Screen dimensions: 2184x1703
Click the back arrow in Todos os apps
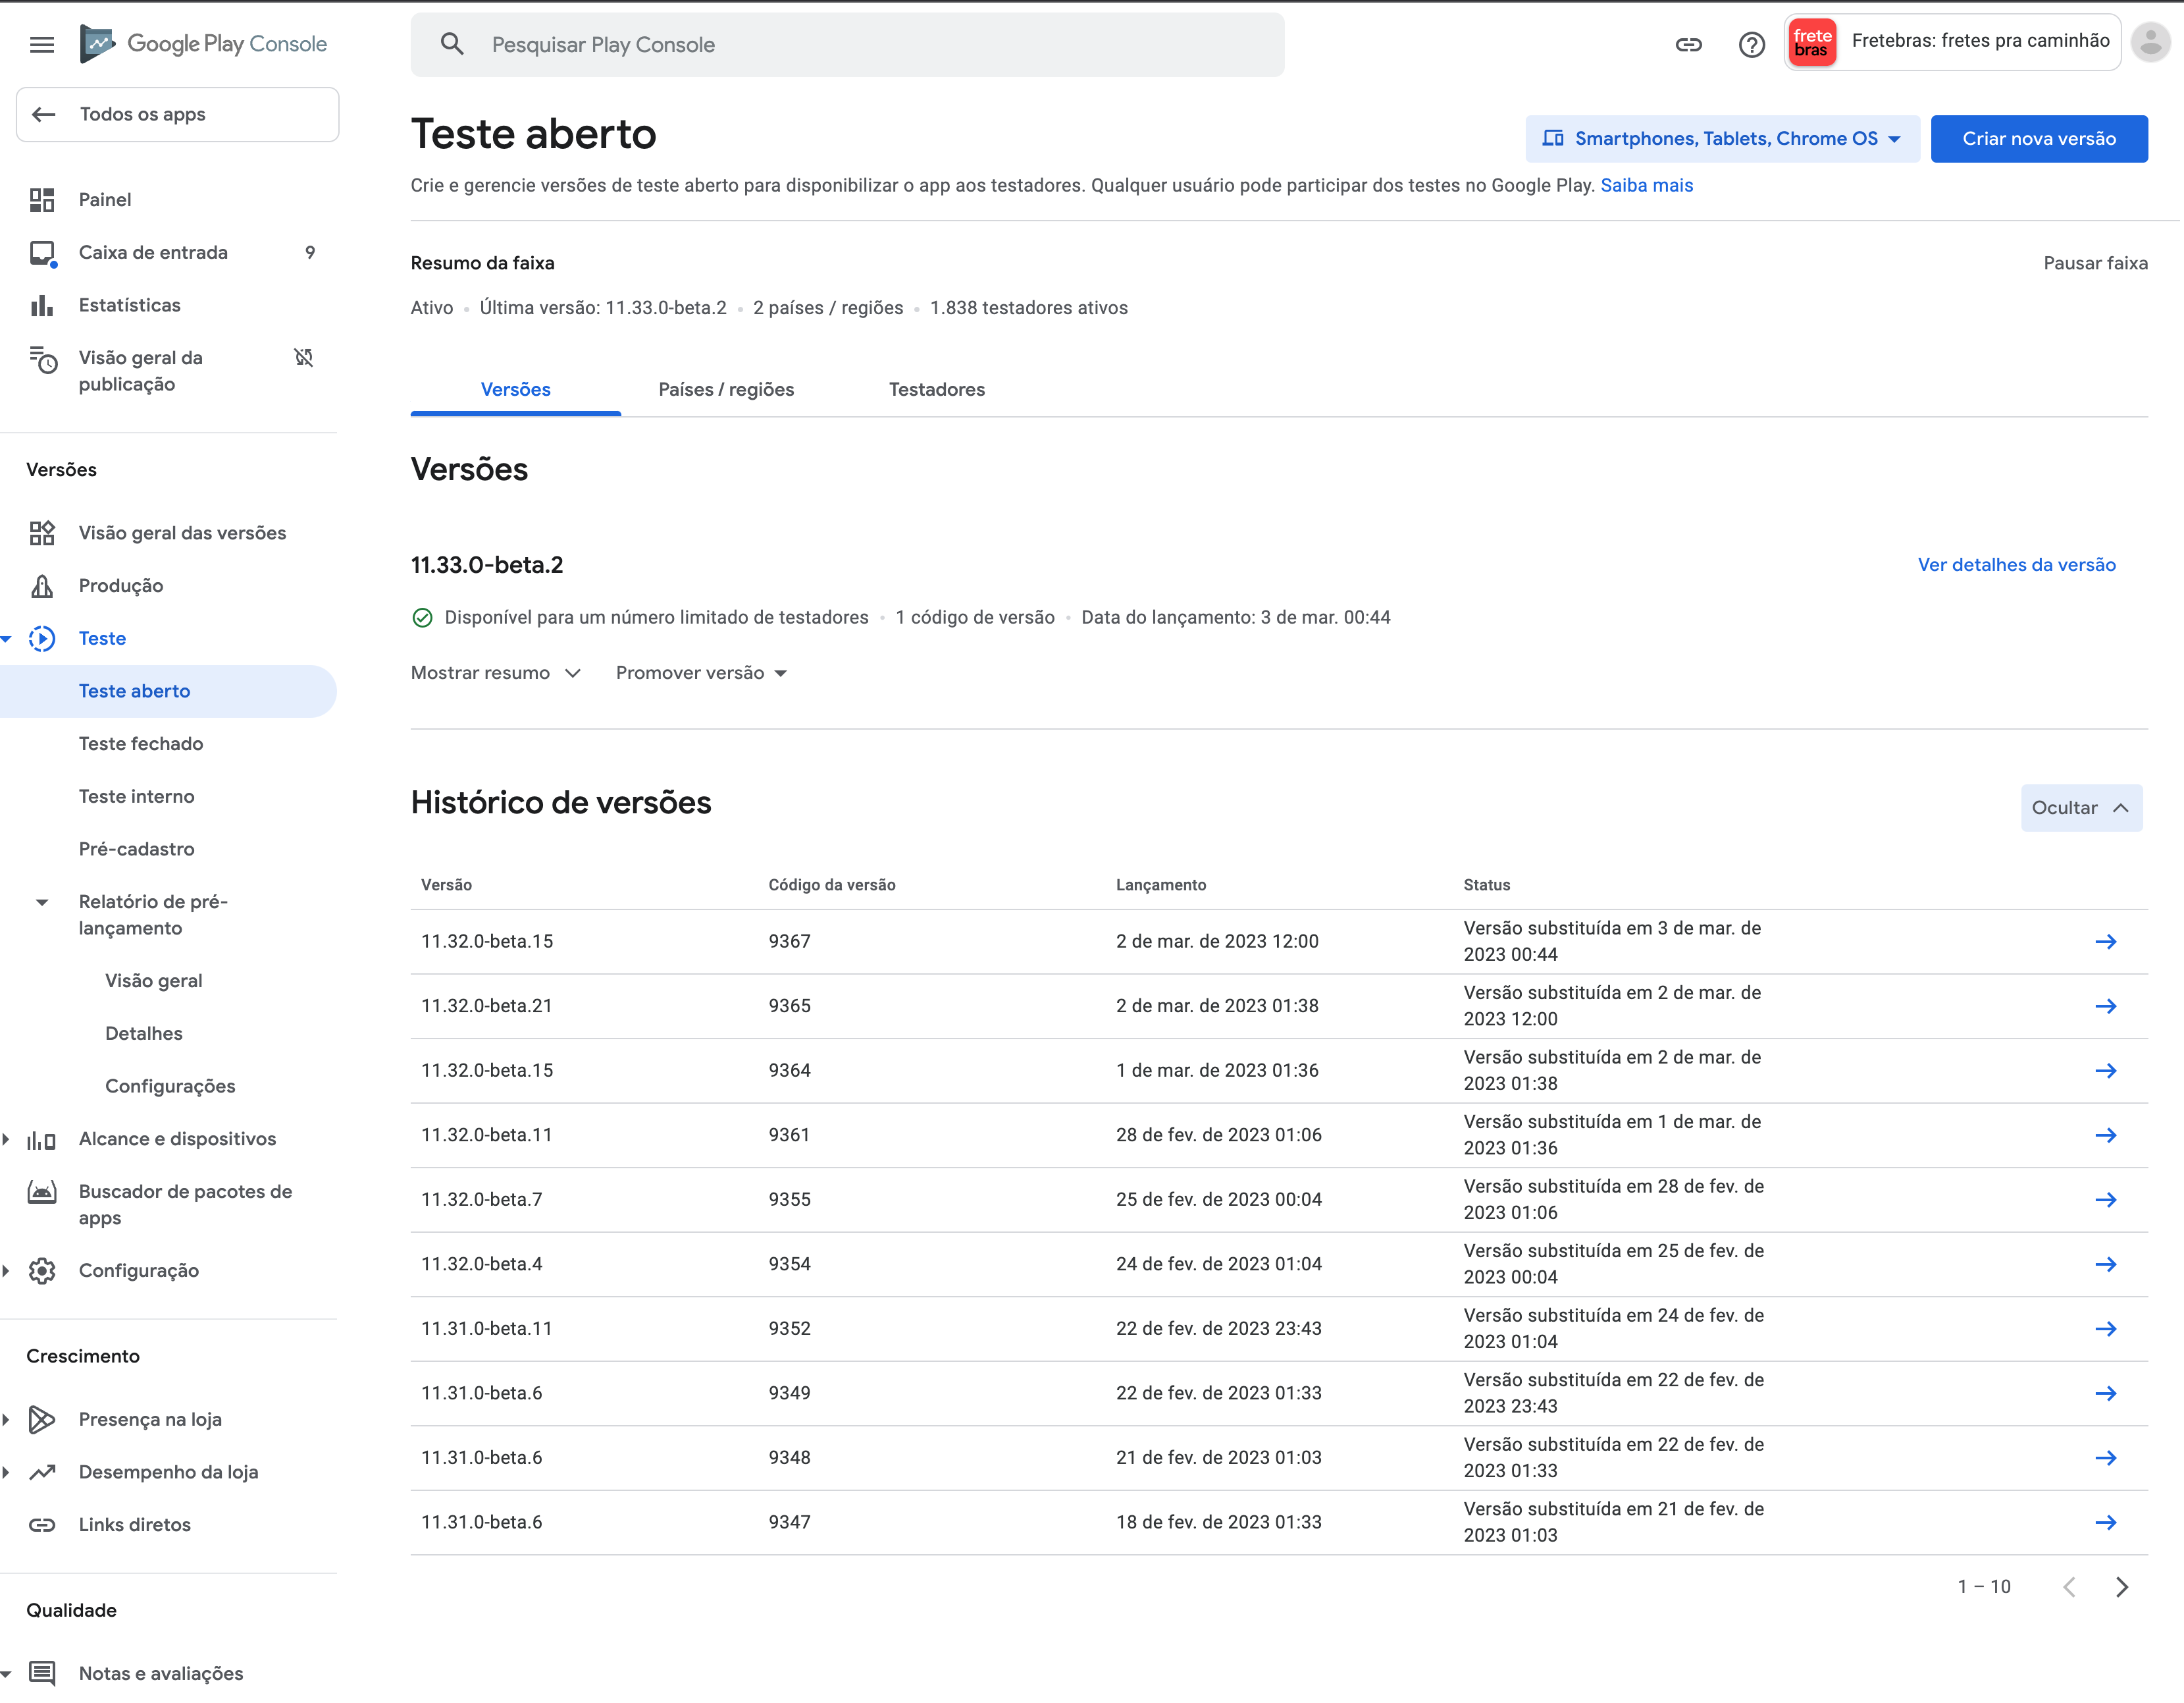click(x=44, y=114)
